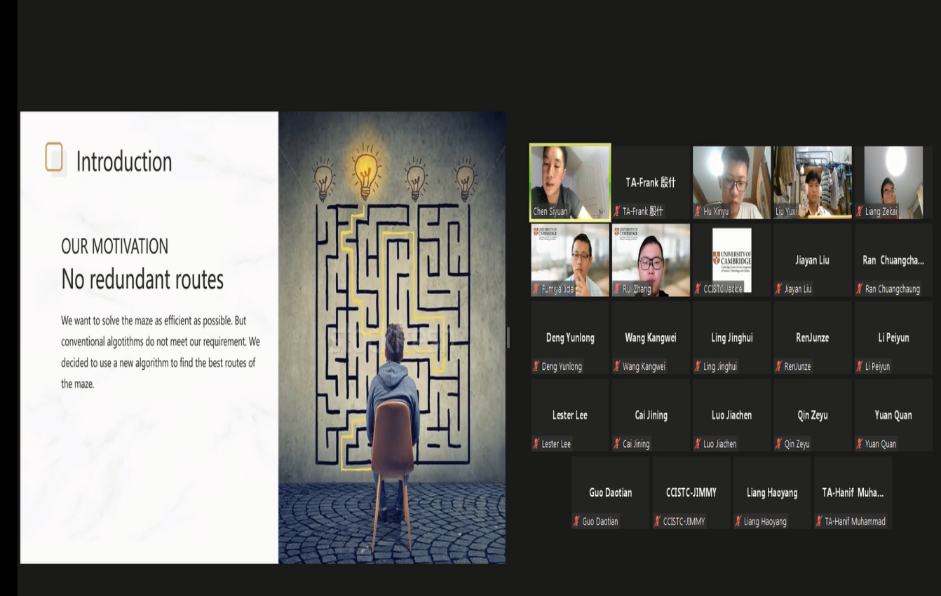Select Chen Siyuan's highlighted speaker video
This screenshot has height=596, width=941.
pos(569,181)
